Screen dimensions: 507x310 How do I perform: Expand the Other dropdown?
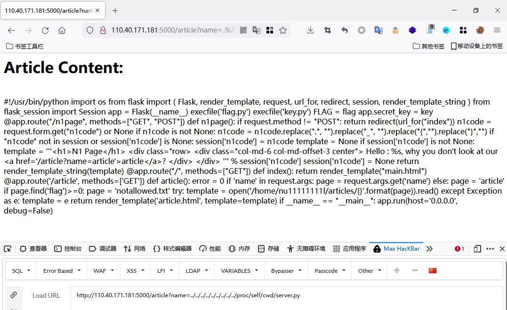(x=370, y=271)
